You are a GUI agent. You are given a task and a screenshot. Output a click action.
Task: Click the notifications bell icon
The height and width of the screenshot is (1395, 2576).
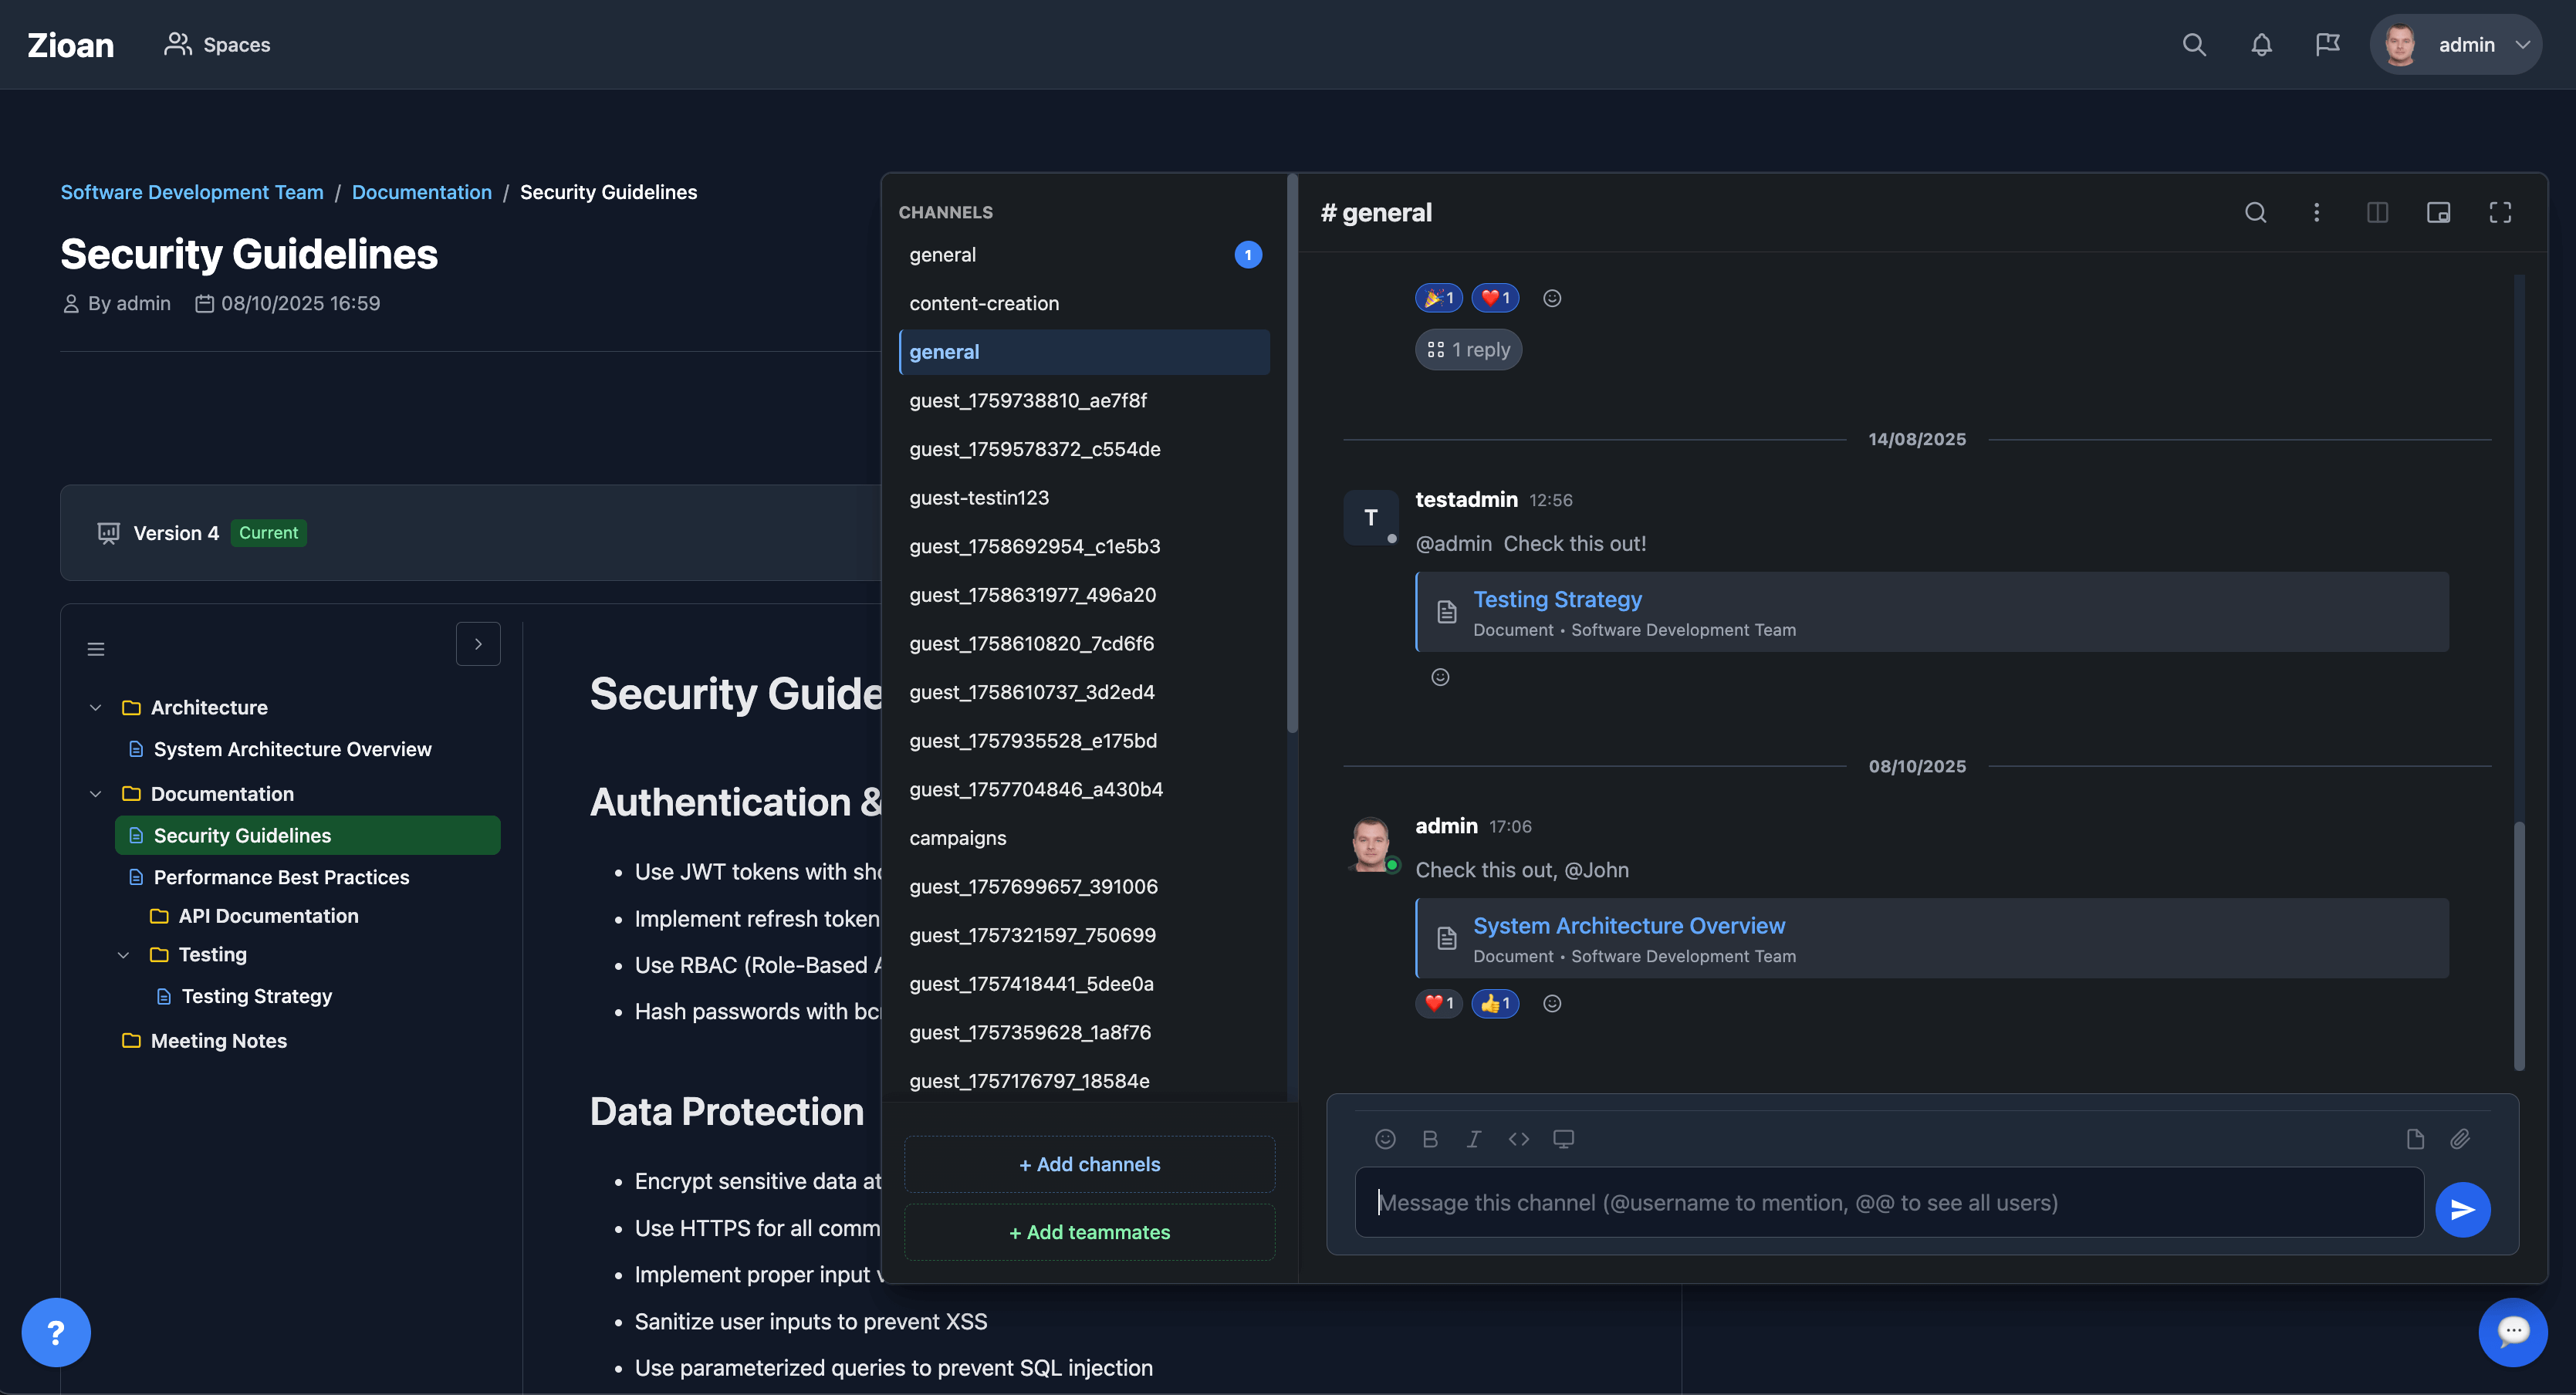[2261, 45]
